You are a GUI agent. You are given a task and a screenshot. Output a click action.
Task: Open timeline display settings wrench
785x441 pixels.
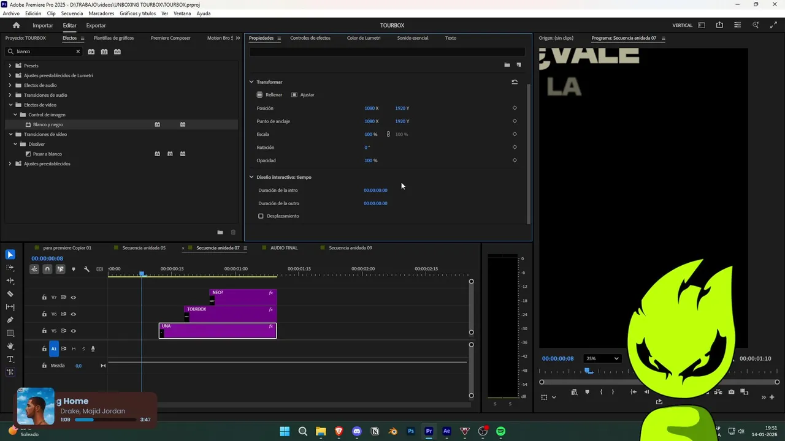[86, 269]
